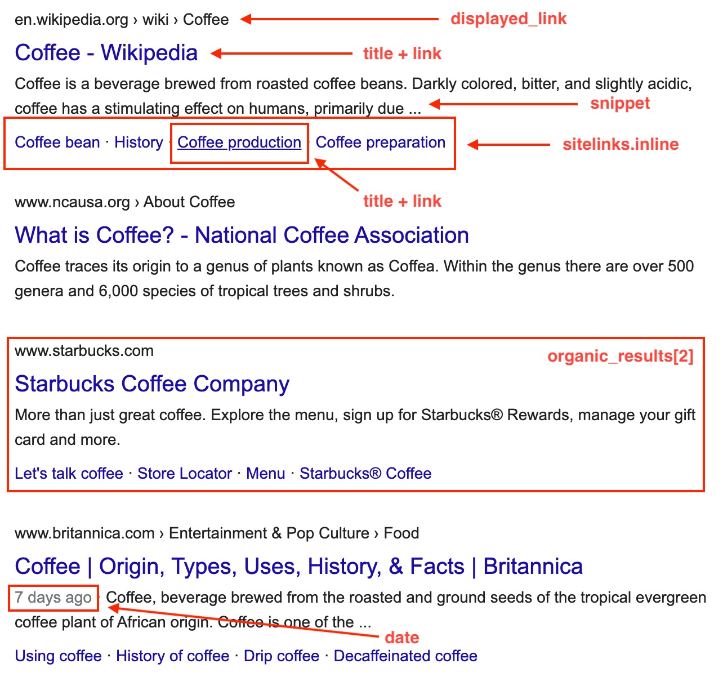The height and width of the screenshot is (677, 723).
Task: Open the Drip coffee sitelink
Action: (x=282, y=656)
